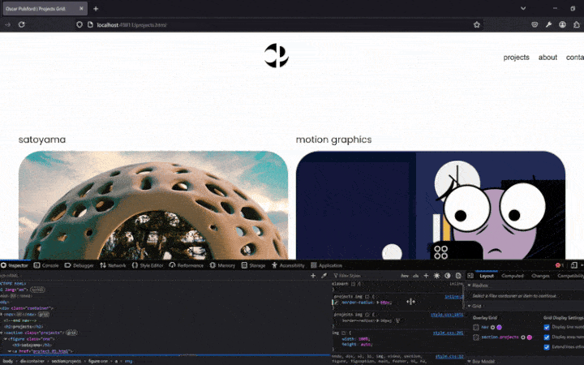Open the inline source link for projects img

coord(454,297)
